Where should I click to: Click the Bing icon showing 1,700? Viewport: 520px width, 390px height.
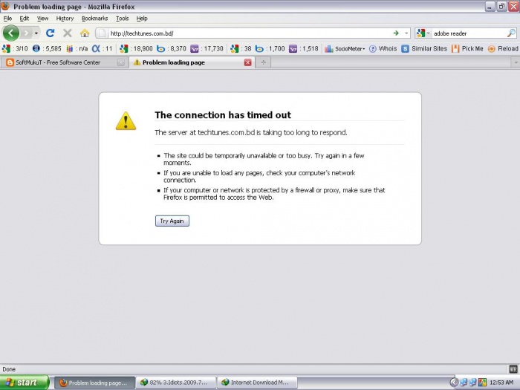point(259,49)
